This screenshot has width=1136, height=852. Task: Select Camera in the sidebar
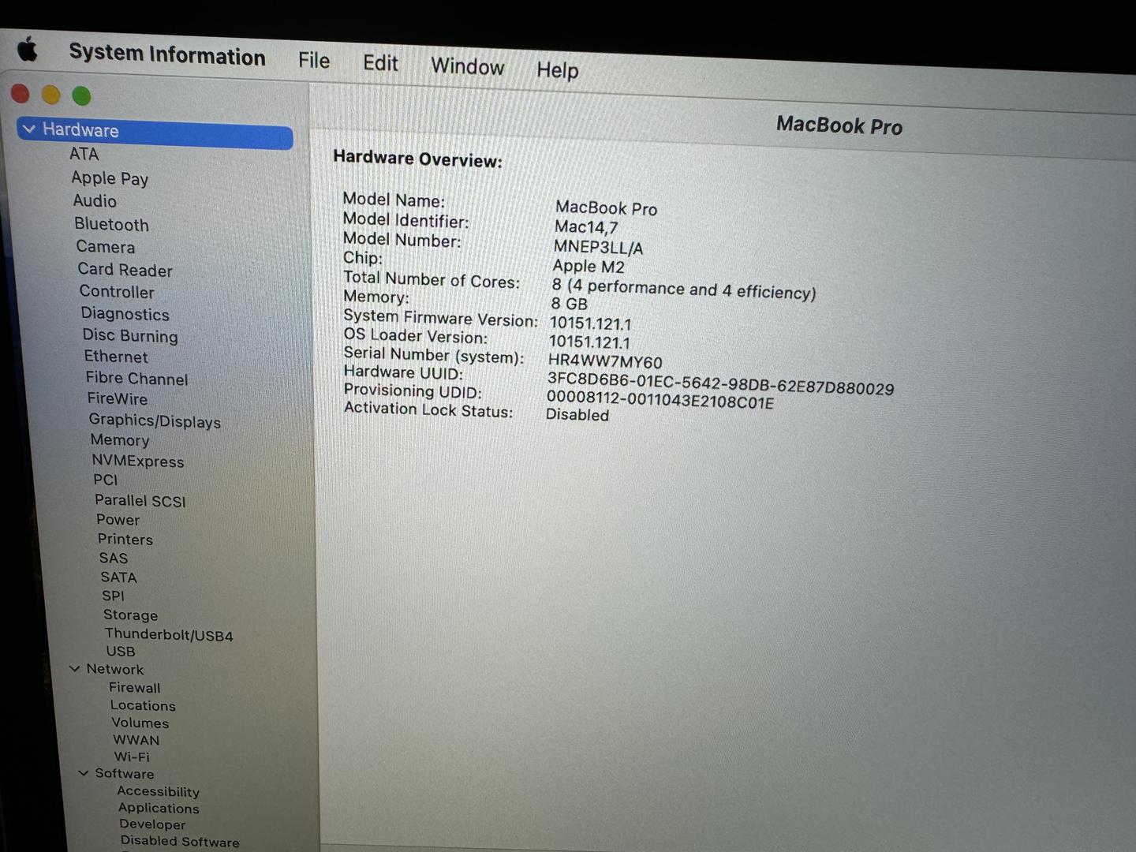point(105,247)
